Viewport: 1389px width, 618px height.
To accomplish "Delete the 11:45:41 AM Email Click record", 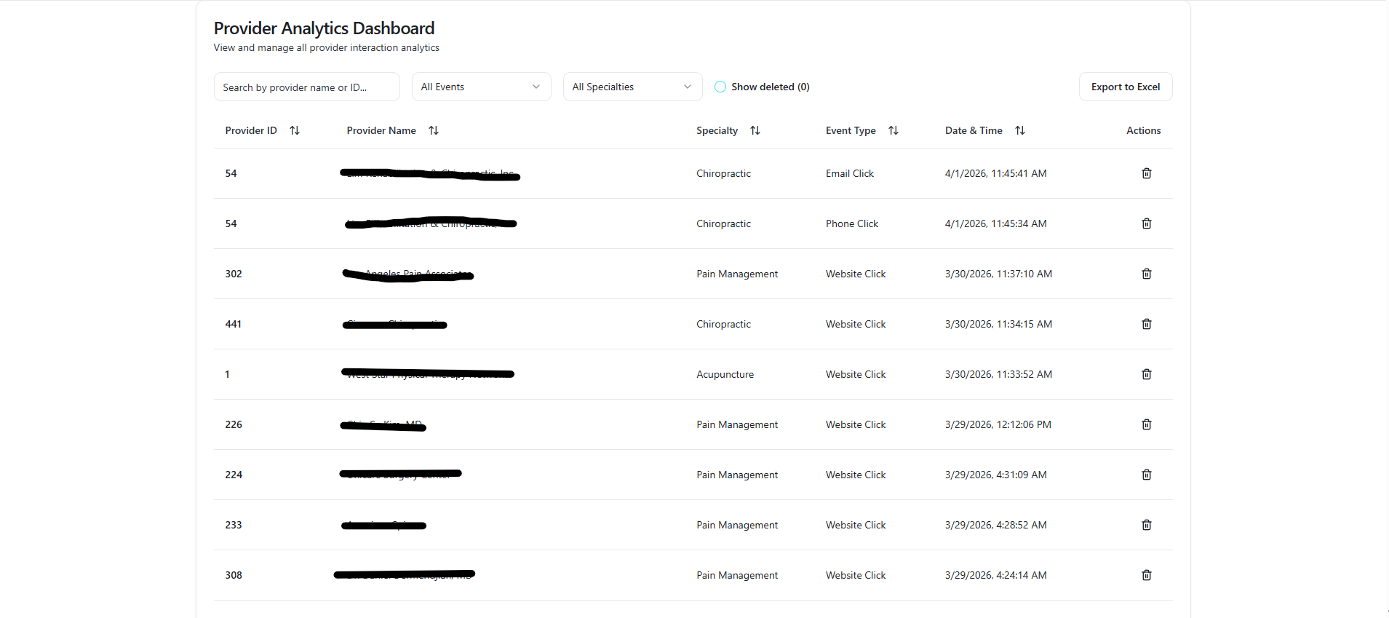I will click(1146, 173).
